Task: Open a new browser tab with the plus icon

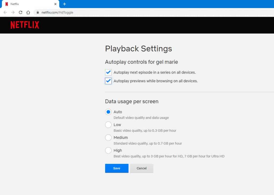Action: [64, 4]
